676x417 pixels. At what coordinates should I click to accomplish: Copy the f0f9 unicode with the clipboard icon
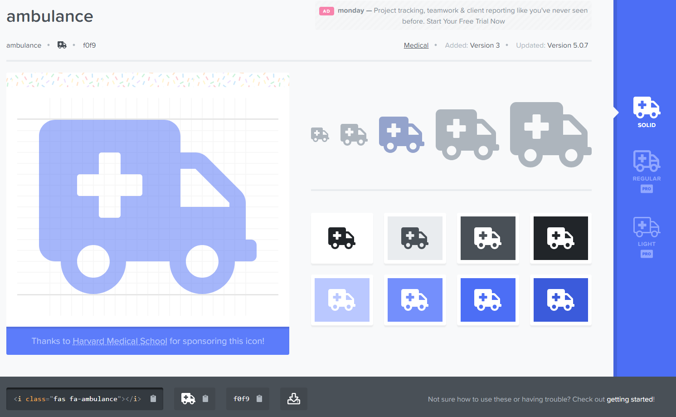pyautogui.click(x=259, y=399)
